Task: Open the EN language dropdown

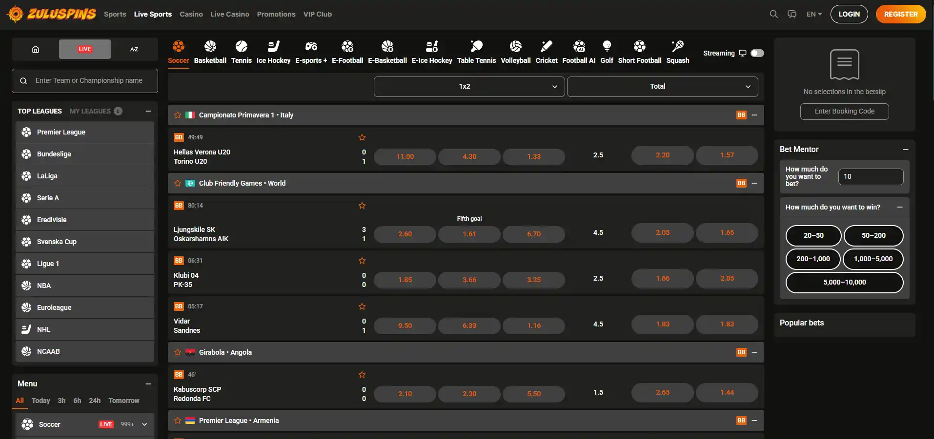Action: [814, 14]
